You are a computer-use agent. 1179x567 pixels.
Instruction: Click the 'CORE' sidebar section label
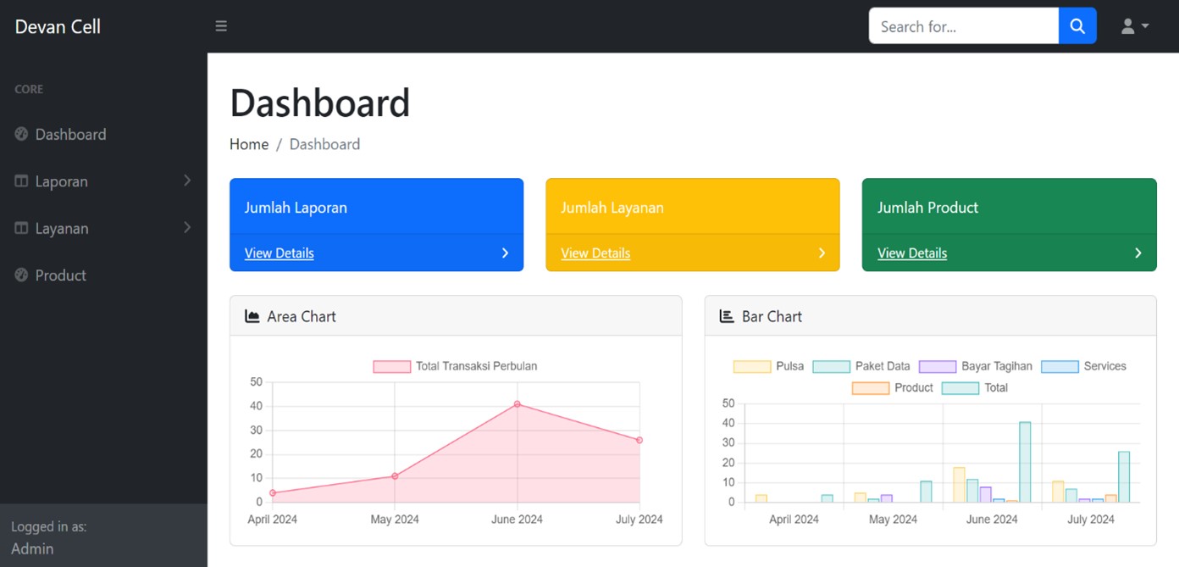pyautogui.click(x=29, y=89)
